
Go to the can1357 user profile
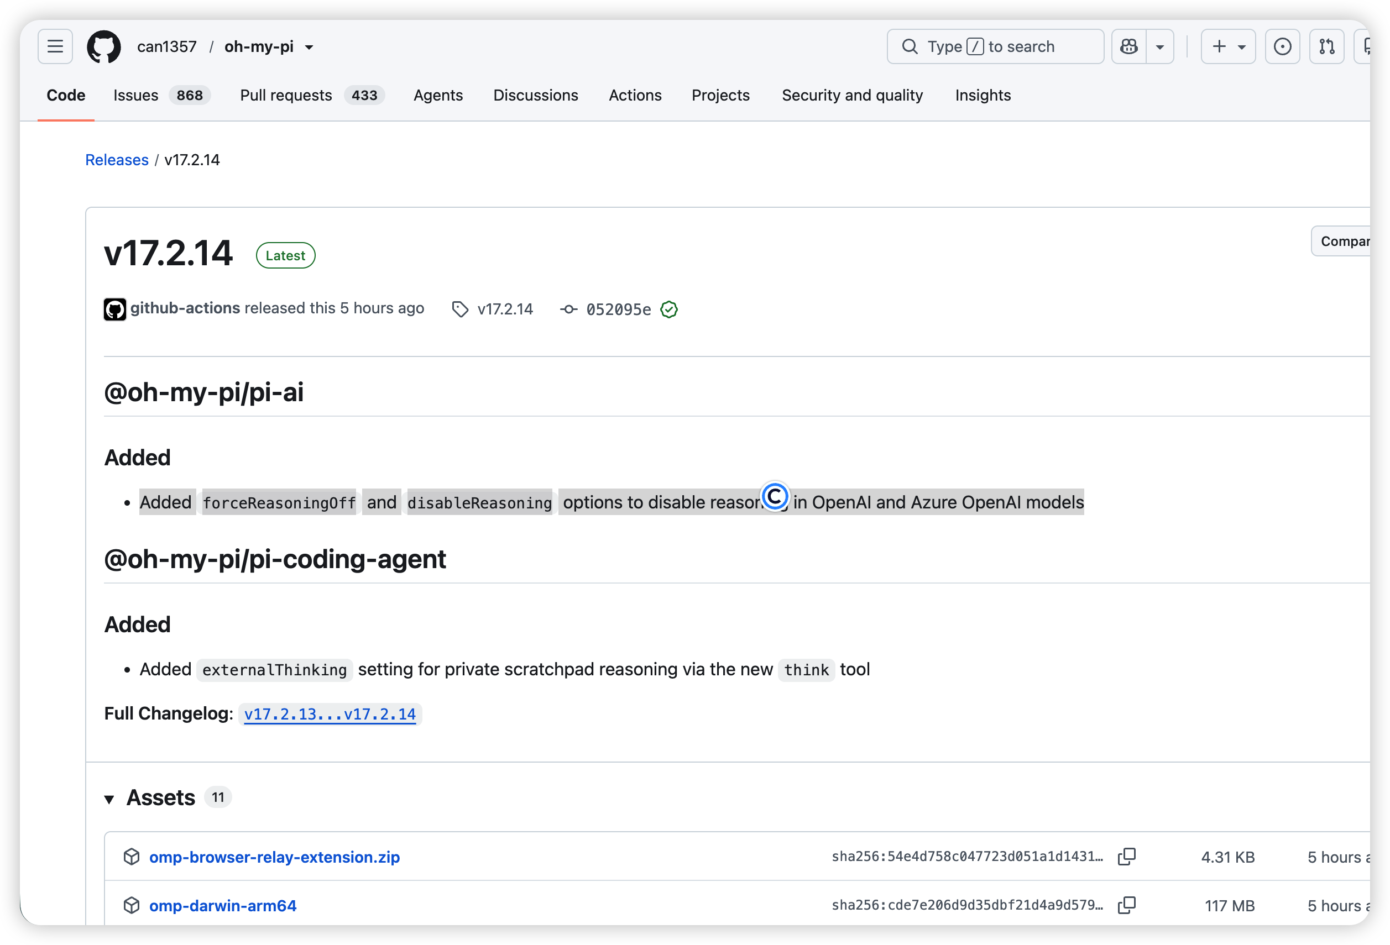(x=167, y=46)
